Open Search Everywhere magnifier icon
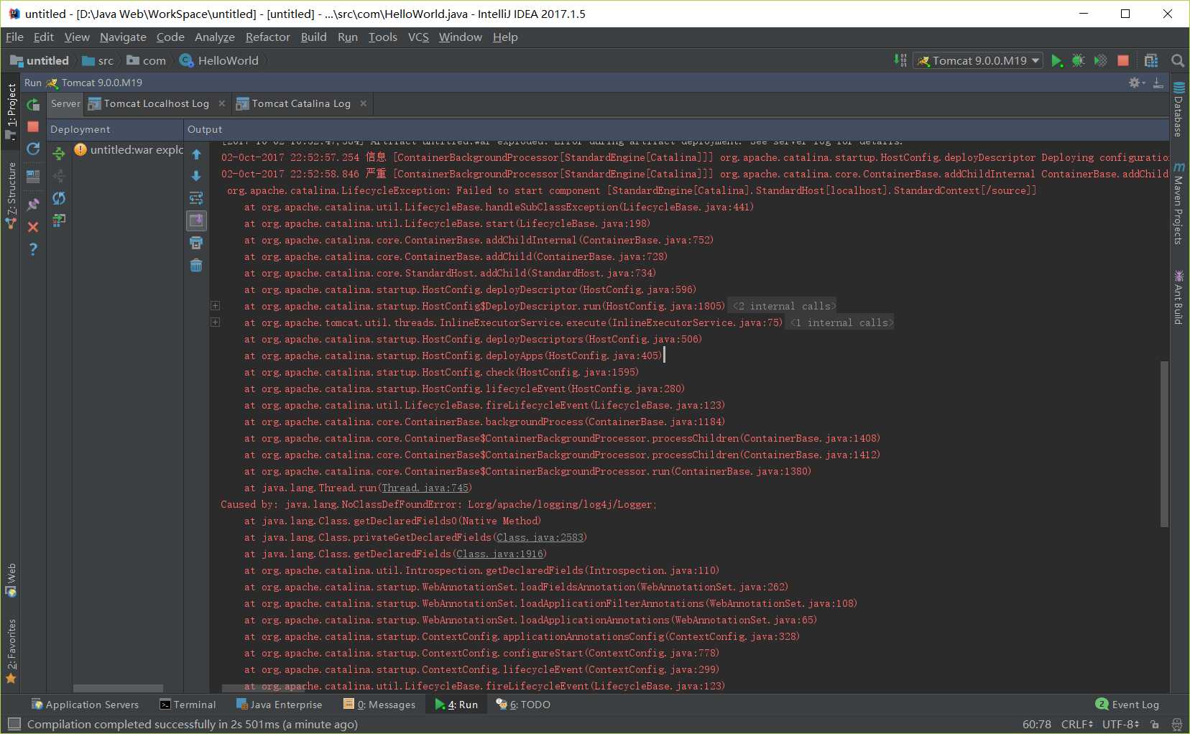Image resolution: width=1190 pixels, height=734 pixels. (x=1177, y=61)
